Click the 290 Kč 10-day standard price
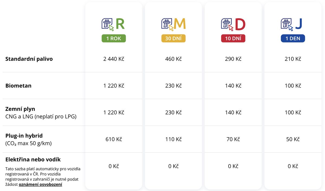Image resolution: width=325 pixels, height=191 pixels. (233, 59)
